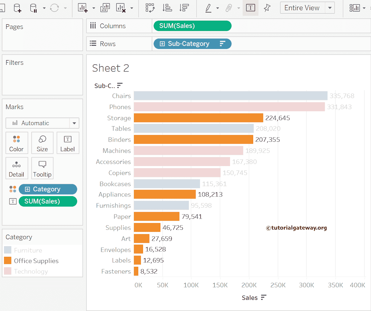Image resolution: width=371 pixels, height=311 pixels.
Task: Open the Automatic mark type dropdown
Action: tap(74, 123)
